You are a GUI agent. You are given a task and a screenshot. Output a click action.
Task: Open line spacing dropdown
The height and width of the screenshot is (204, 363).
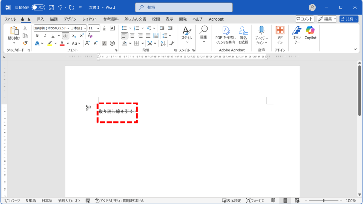pos(167,36)
